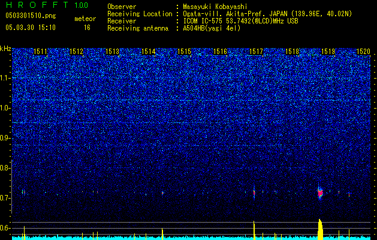Click the 1516 time axis label
The height and width of the screenshot is (240, 377).
[x=220, y=52]
